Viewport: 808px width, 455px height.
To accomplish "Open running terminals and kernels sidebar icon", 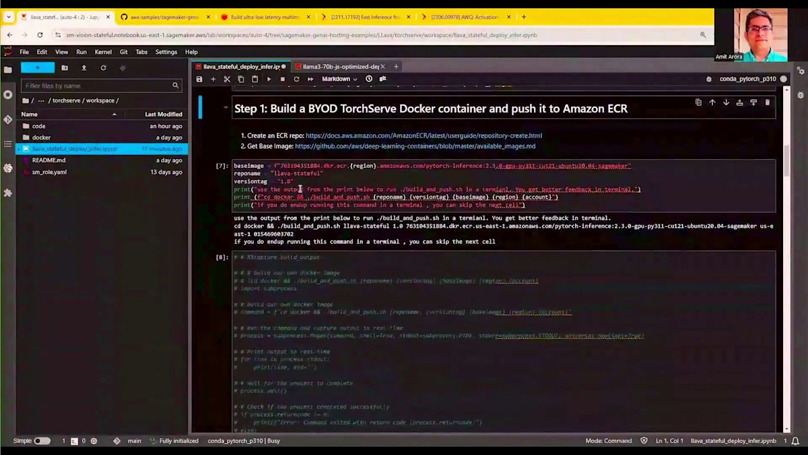I will click(x=8, y=94).
